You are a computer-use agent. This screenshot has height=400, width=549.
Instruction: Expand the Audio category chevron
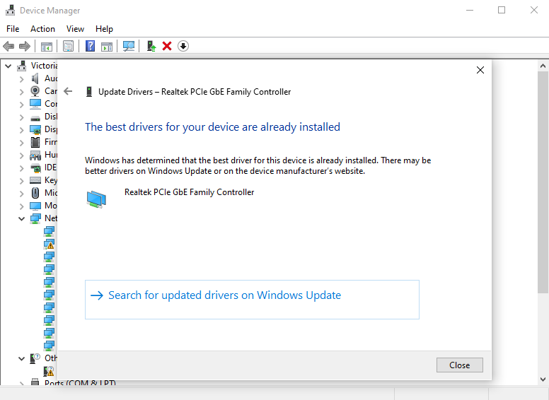pos(22,79)
